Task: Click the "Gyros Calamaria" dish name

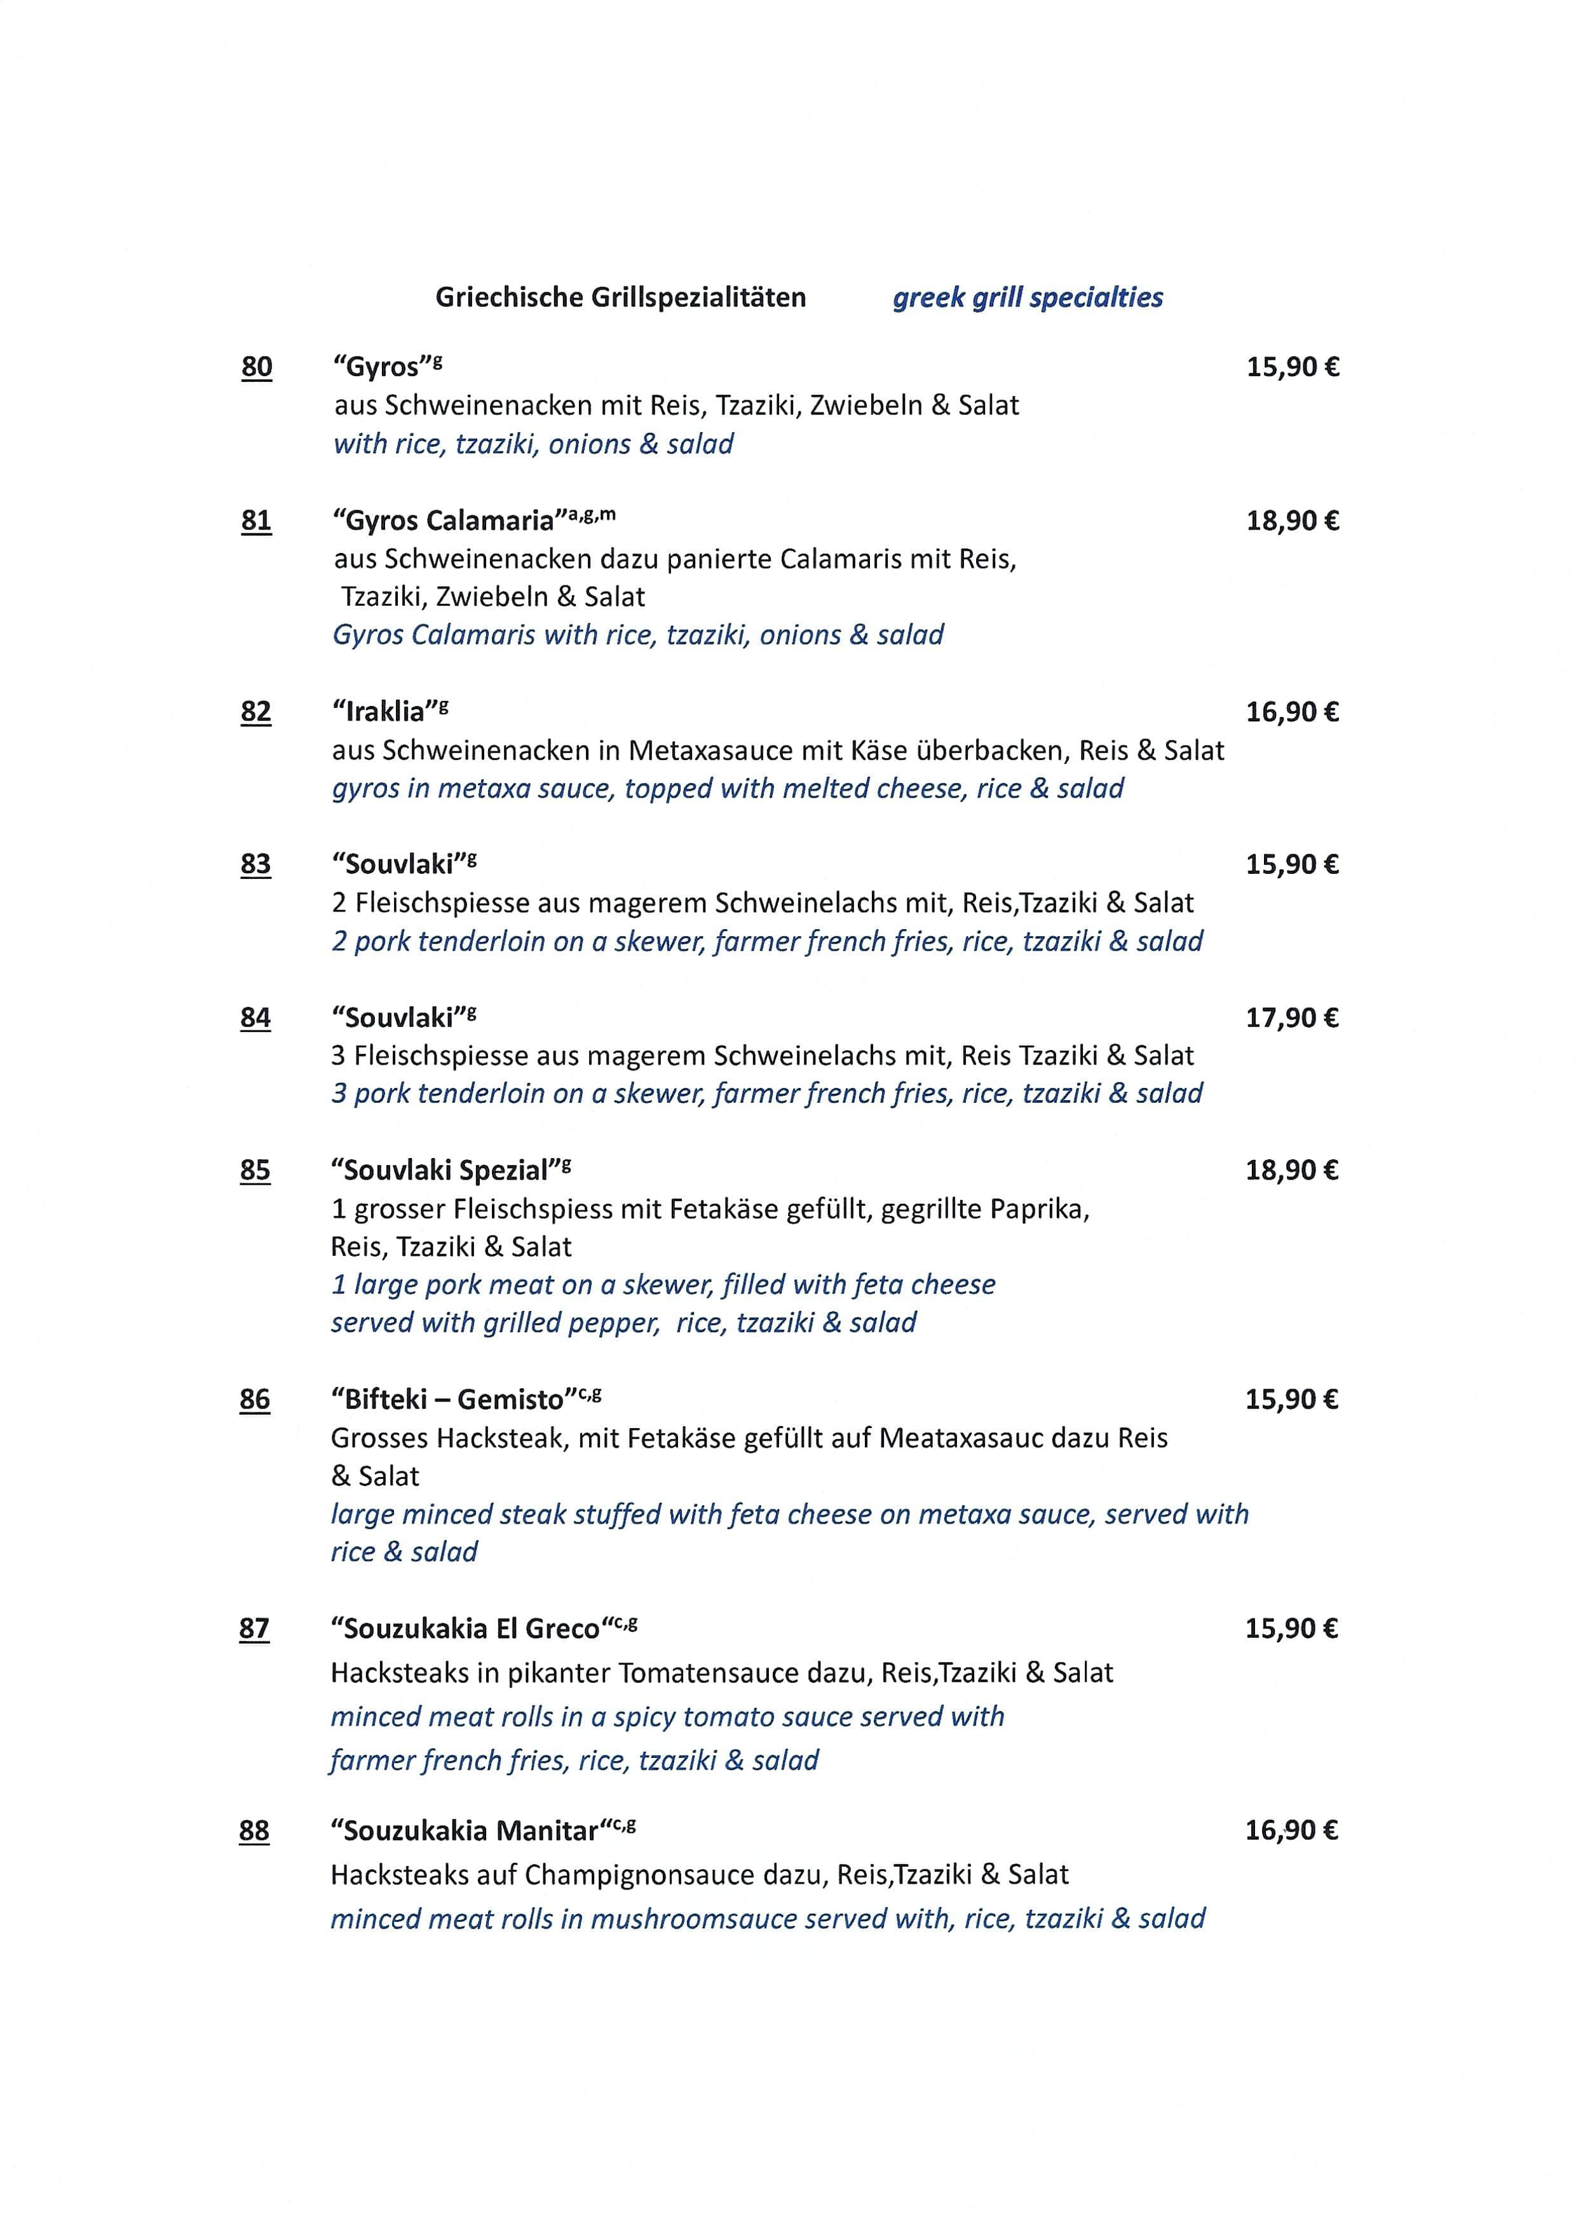Action: (x=473, y=520)
